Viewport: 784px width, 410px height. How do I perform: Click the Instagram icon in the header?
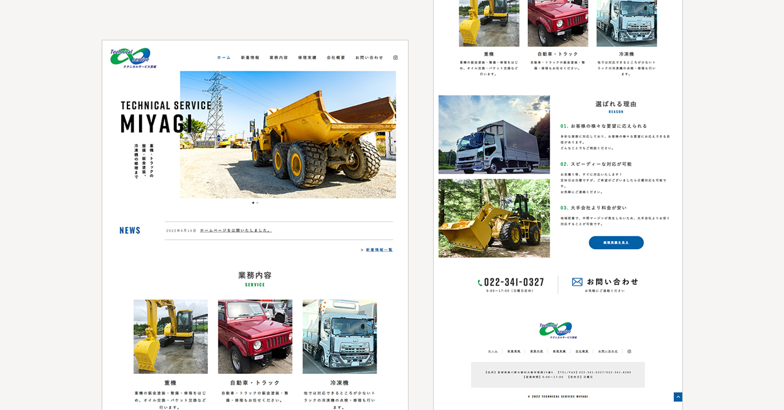click(395, 58)
